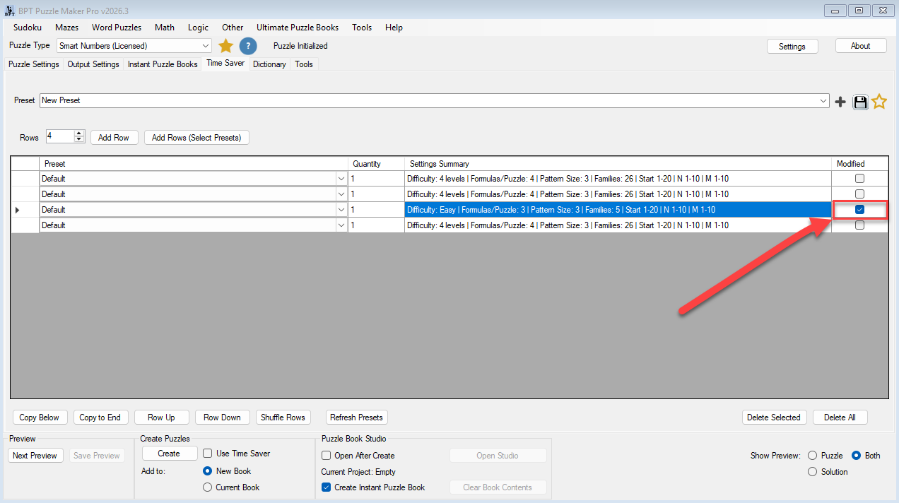Select Puzzle preview radio button
The width and height of the screenshot is (899, 503).
pyautogui.click(x=812, y=456)
